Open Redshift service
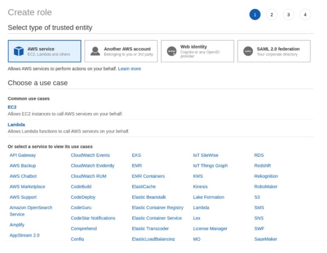This screenshot has height=253, width=327. point(262,165)
